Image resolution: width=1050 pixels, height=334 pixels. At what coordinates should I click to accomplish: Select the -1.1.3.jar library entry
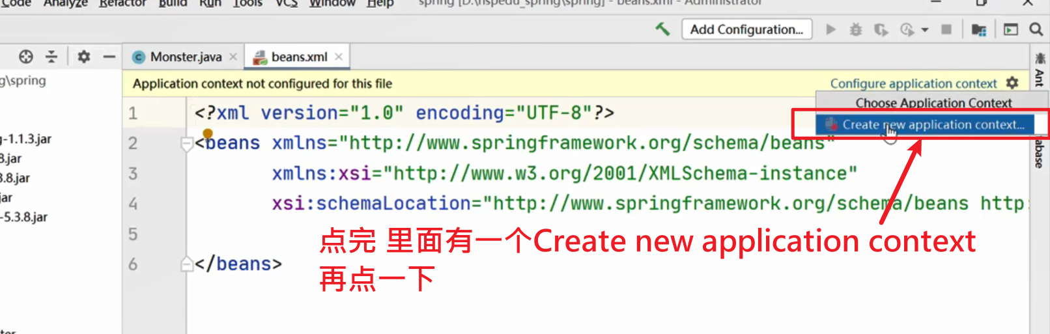[x=26, y=139]
